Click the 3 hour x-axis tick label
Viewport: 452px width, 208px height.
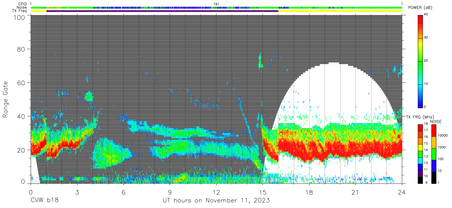(77, 192)
